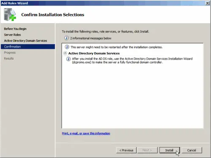211x158 pixels.
Task: Open Active Directory Domain Services step in sidebar
Action: [x=25, y=41]
